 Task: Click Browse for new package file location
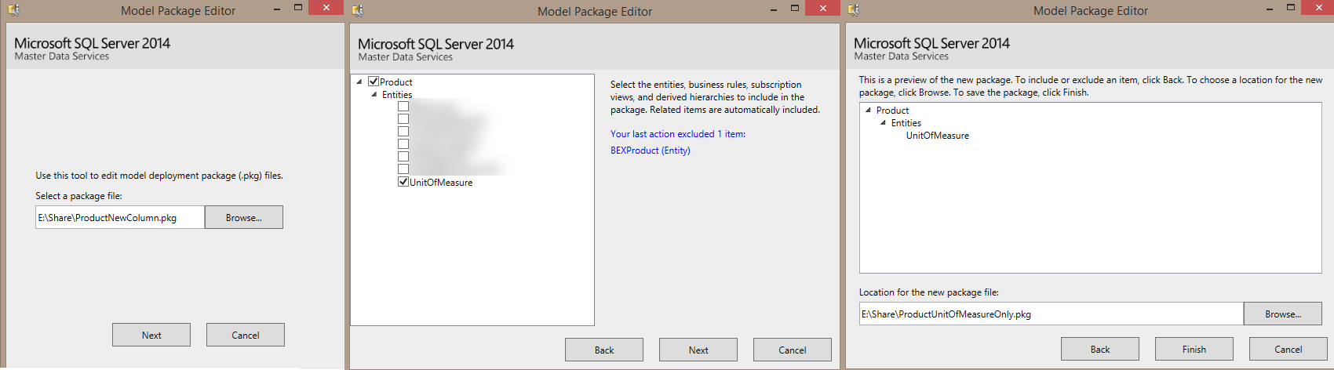click(1283, 314)
